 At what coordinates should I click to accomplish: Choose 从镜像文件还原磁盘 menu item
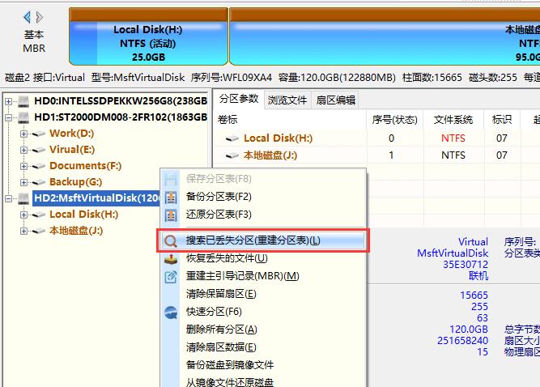click(x=263, y=382)
